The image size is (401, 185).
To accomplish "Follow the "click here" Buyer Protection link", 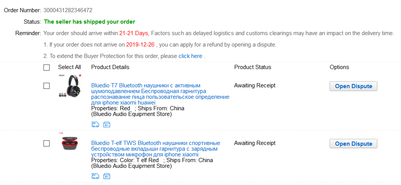I will 190,56.
